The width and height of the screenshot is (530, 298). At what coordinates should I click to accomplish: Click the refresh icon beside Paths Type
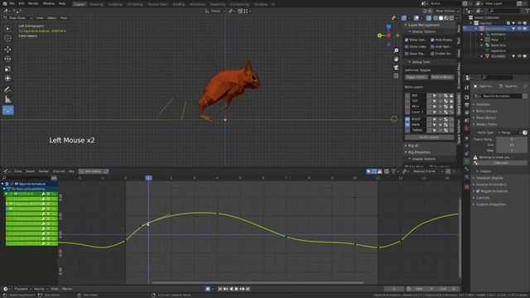tap(525, 132)
